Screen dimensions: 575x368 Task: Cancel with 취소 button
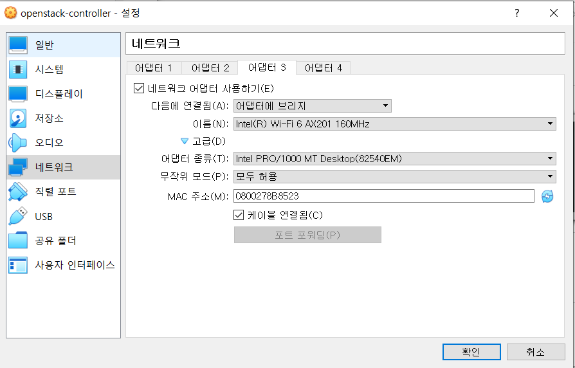536,352
